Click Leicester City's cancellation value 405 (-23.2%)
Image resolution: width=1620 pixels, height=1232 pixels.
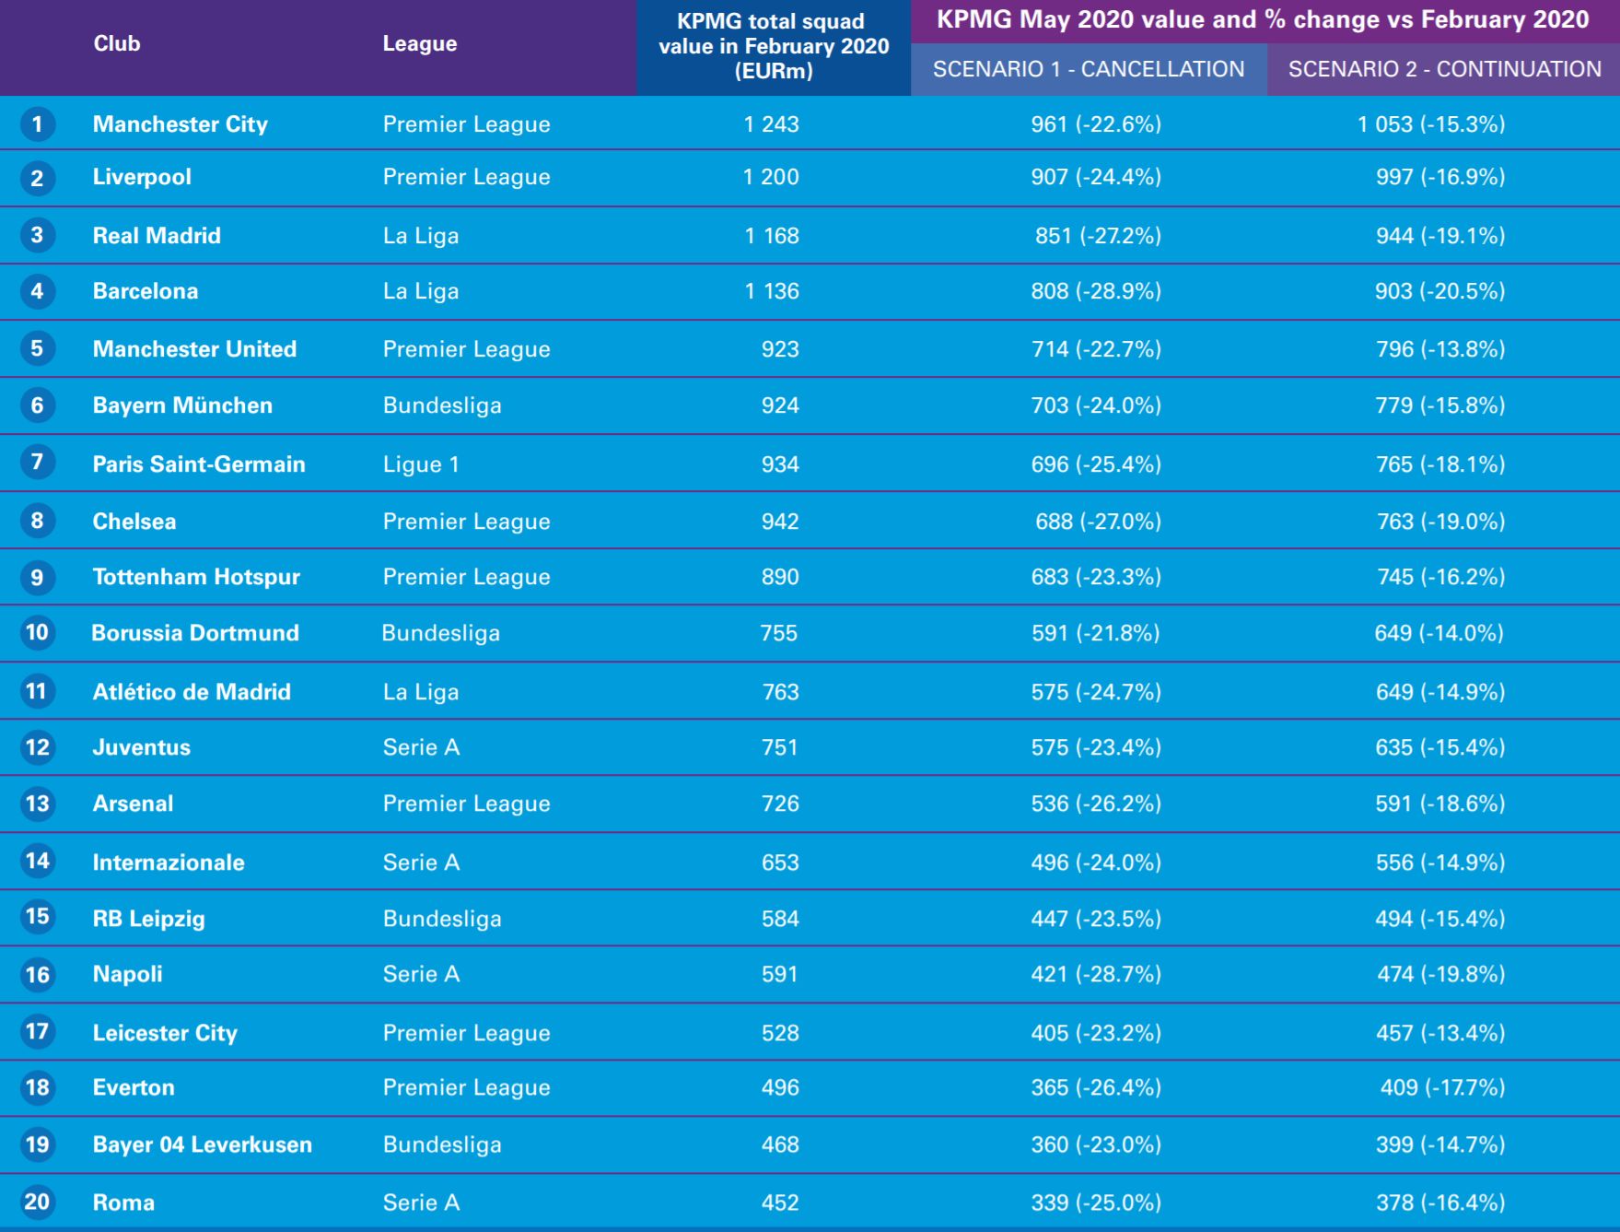pos(1096,1033)
